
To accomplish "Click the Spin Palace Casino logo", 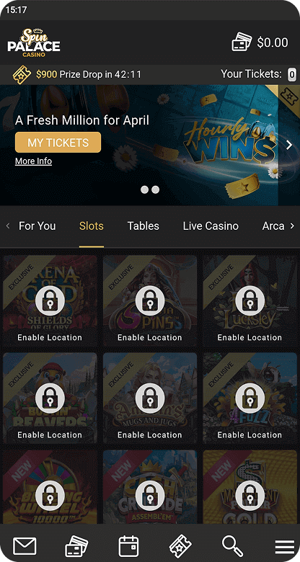I will pos(34,43).
